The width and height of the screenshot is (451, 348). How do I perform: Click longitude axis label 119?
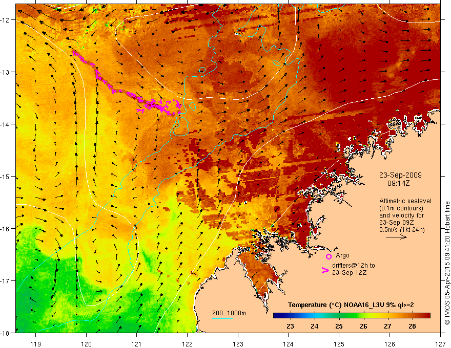point(36,344)
